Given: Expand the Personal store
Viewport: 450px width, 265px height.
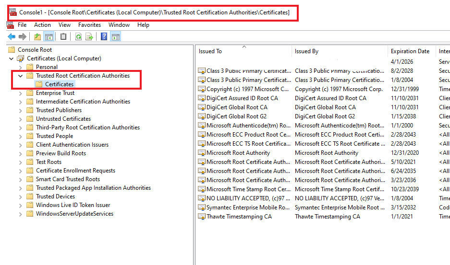Looking at the screenshot, I should coord(20,68).
